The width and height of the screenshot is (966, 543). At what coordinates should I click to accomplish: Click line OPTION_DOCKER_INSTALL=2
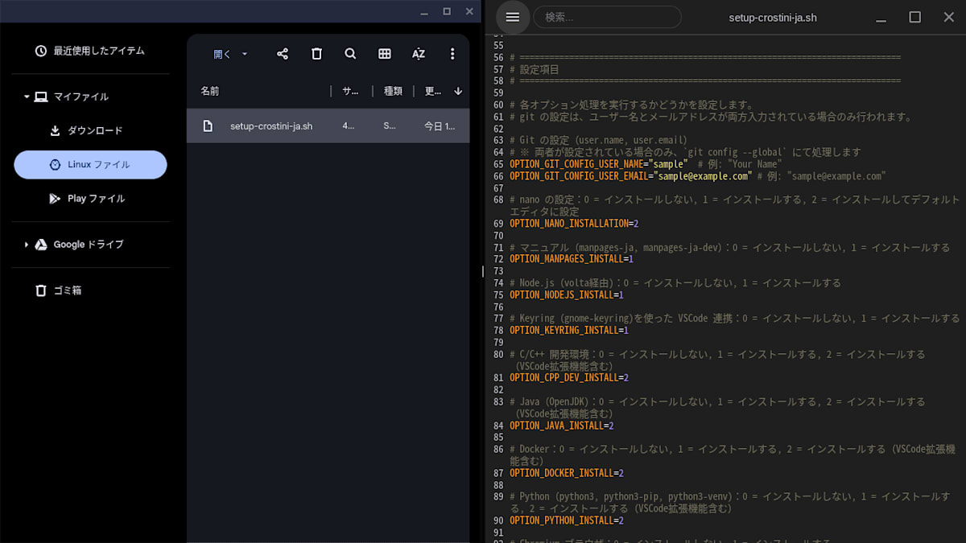[567, 473]
